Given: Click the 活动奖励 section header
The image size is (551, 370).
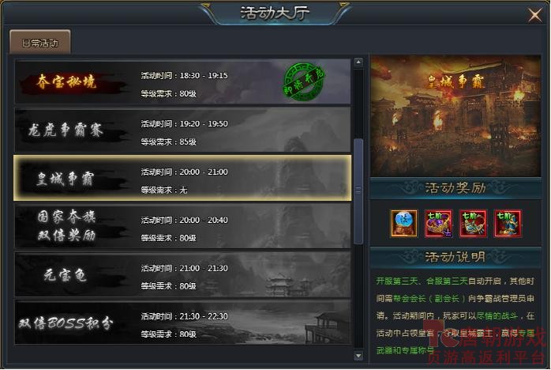Looking at the screenshot, I should pyautogui.click(x=455, y=188).
